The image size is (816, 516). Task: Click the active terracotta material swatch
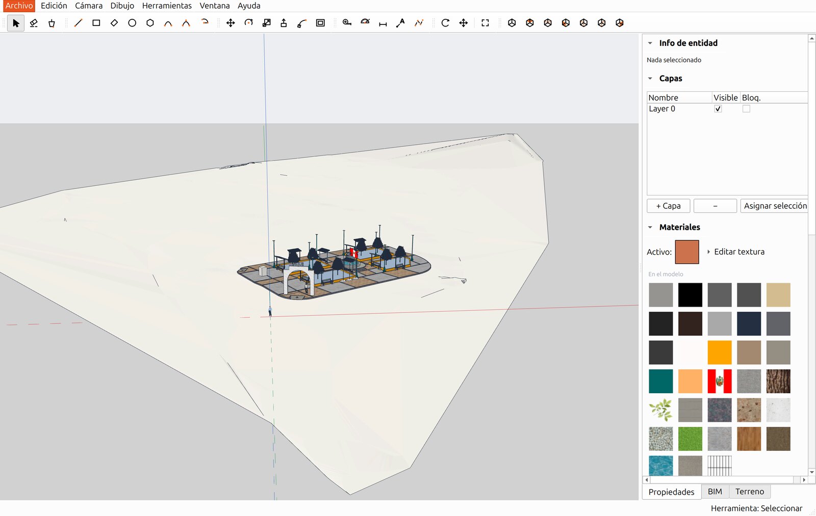point(687,252)
